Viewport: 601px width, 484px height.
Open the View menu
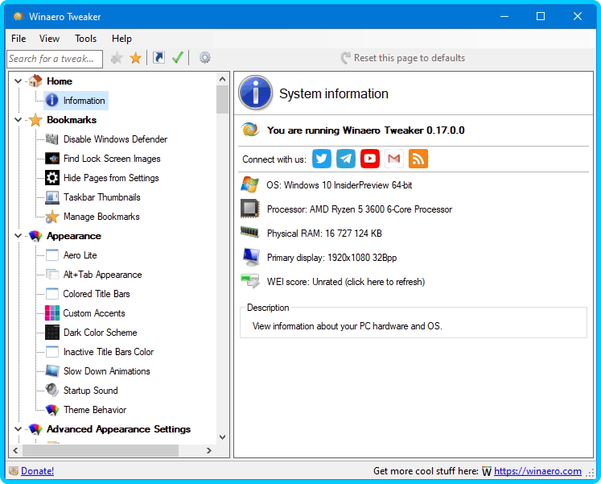click(49, 39)
